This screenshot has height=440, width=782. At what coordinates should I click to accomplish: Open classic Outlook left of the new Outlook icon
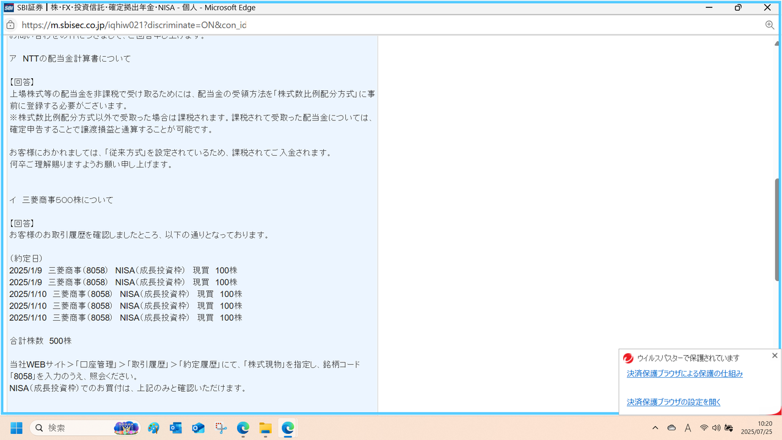pyautogui.click(x=176, y=428)
